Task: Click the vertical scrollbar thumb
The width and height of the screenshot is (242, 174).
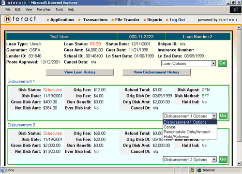Action: click(239, 86)
